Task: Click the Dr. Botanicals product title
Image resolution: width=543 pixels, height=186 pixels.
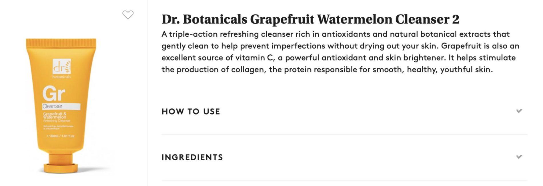Action: pos(310,19)
